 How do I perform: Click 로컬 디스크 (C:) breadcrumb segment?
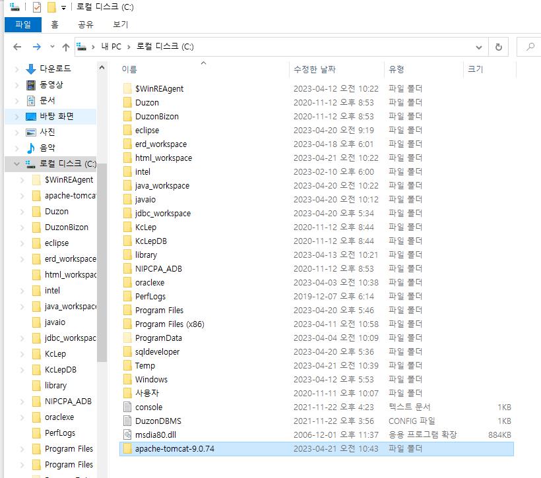tap(165, 47)
